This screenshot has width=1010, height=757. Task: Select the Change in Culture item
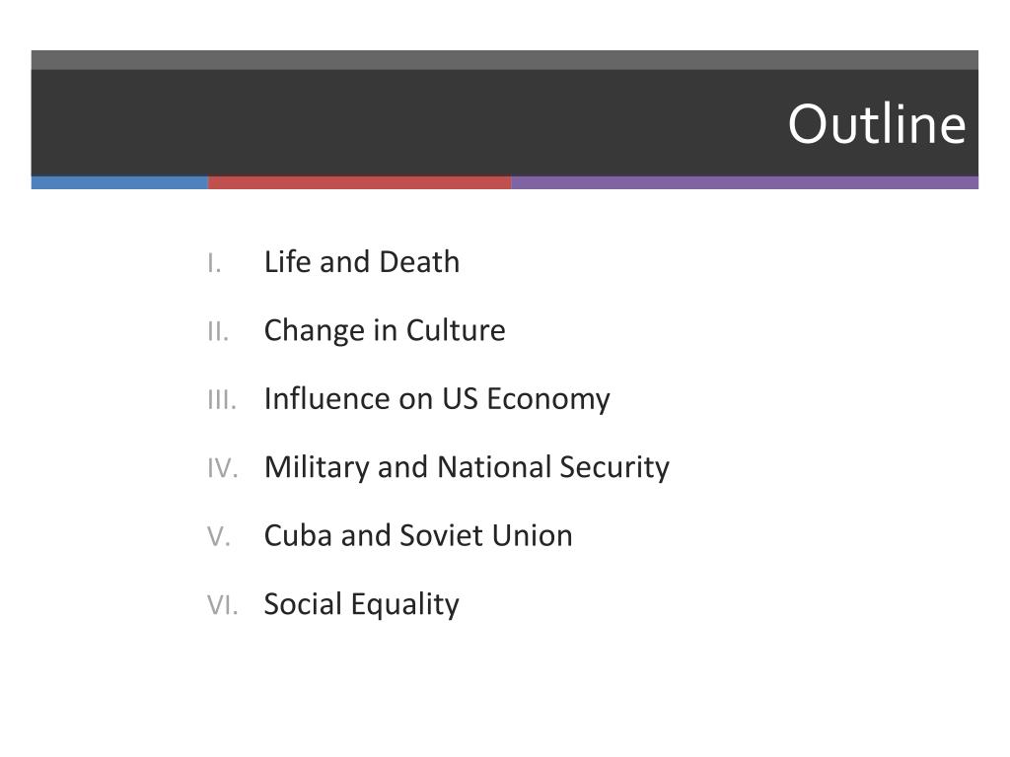pos(385,331)
